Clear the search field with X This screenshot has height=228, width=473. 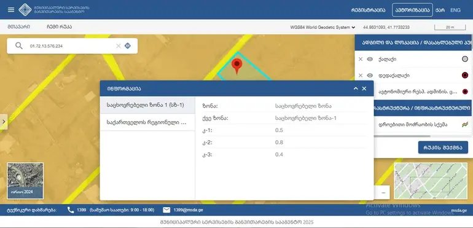click(x=118, y=46)
